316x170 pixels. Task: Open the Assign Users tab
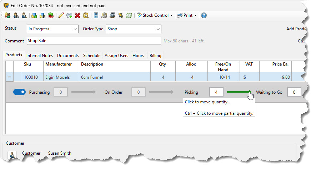116,56
